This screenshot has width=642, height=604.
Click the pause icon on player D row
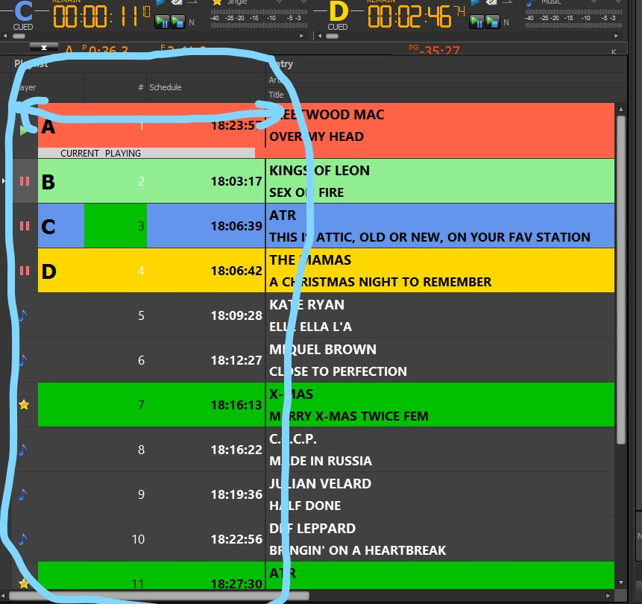point(25,271)
